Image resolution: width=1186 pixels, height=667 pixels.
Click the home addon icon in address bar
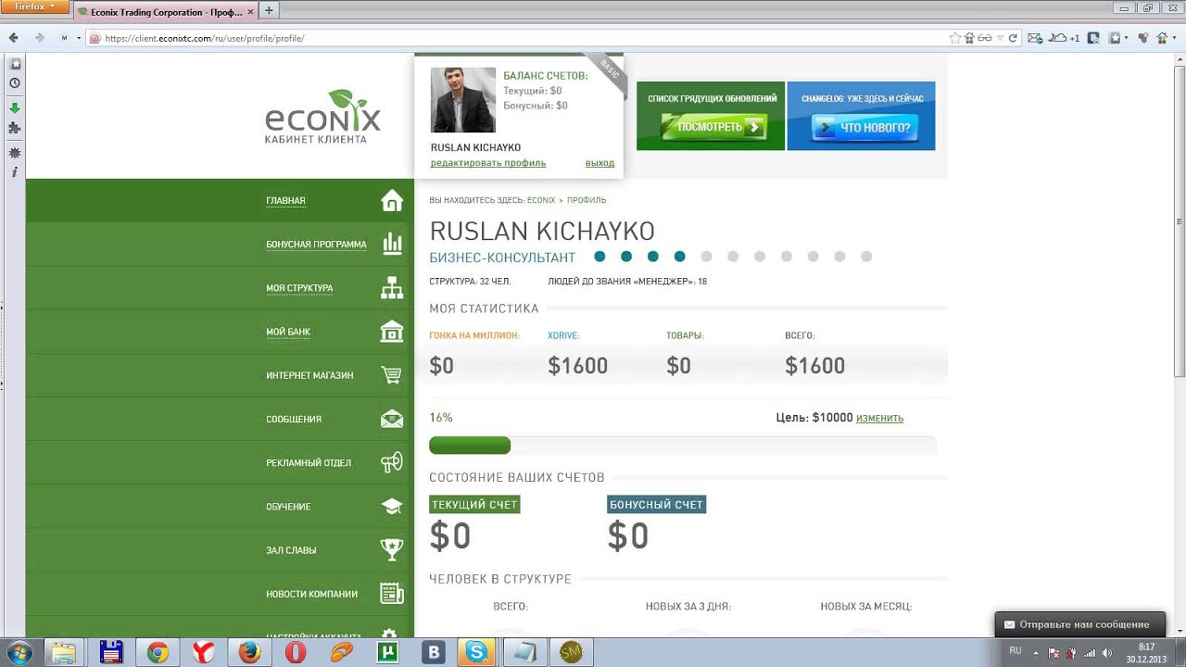click(x=969, y=38)
